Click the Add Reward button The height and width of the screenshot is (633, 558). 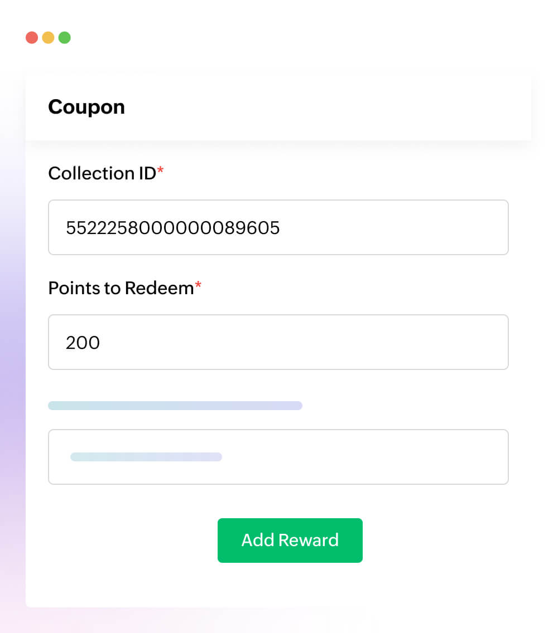tap(290, 540)
